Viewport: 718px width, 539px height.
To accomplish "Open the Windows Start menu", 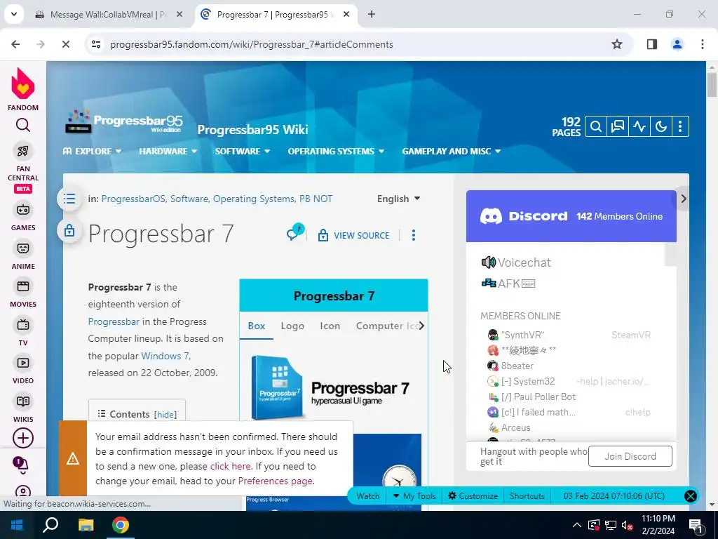I will click(x=17, y=525).
